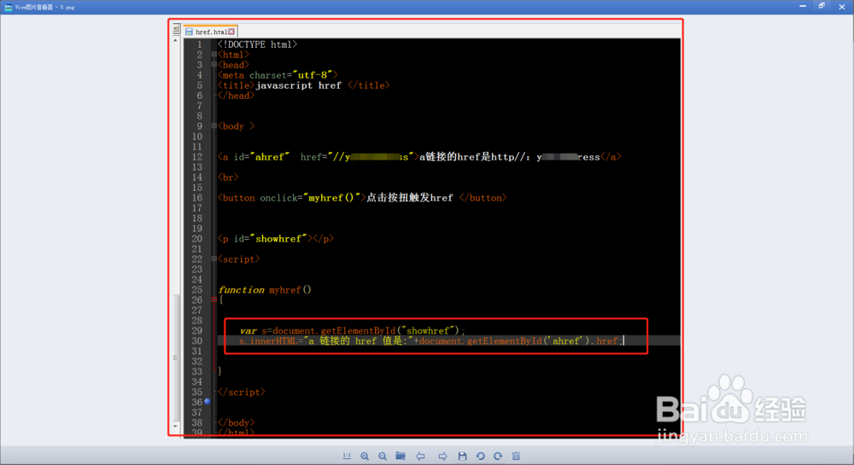Rotate the image clockwise
This screenshot has width=854, height=465.
pyautogui.click(x=498, y=456)
